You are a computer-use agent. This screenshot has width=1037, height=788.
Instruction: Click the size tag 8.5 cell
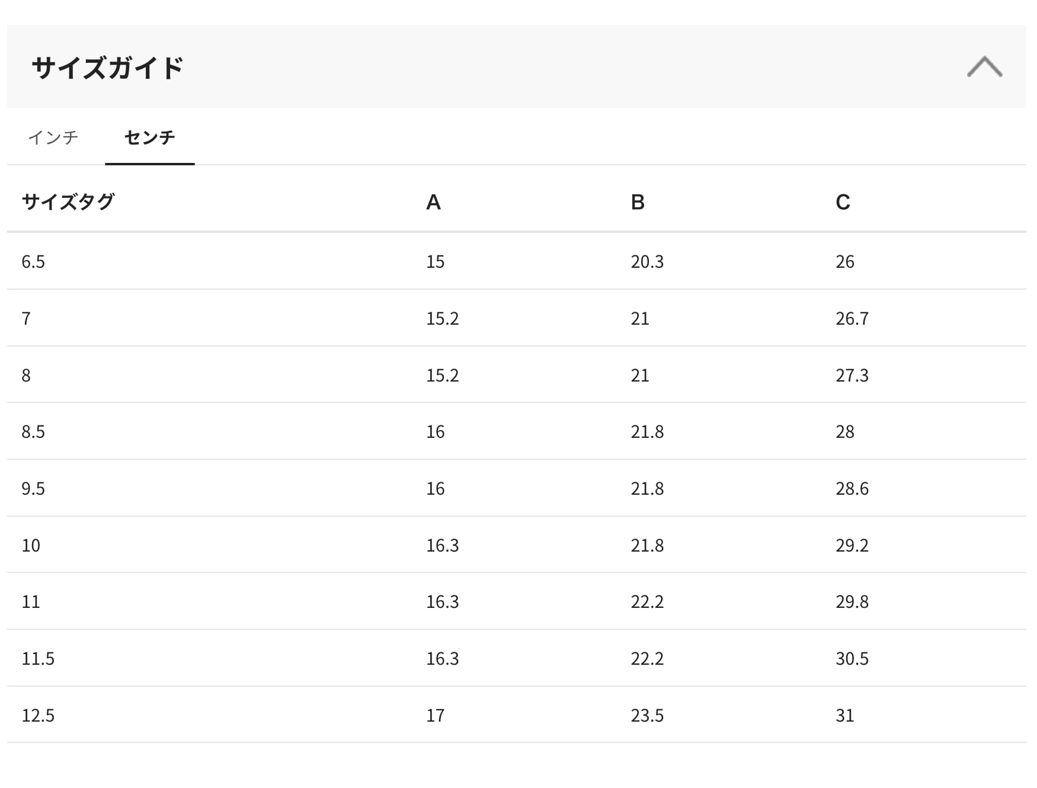[33, 432]
